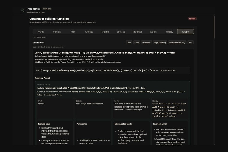228x152 pixels.
Task: Click the active Report tab
Action: point(186,32)
